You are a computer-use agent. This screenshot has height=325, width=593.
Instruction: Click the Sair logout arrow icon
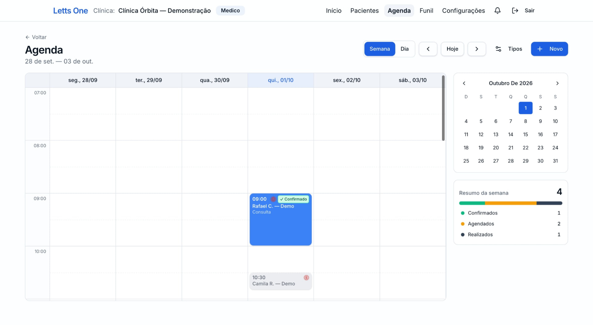(x=515, y=10)
